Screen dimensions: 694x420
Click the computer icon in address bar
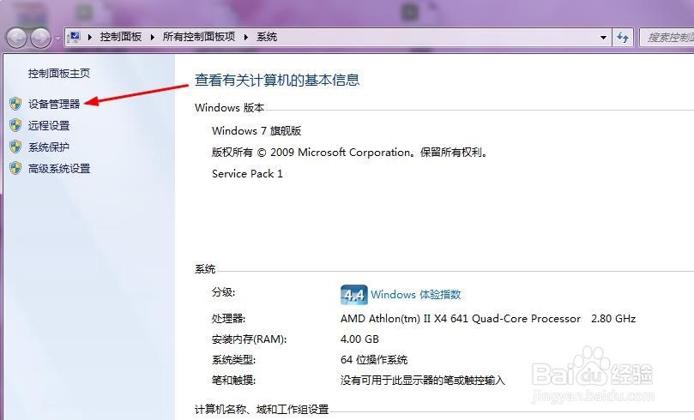(x=74, y=37)
